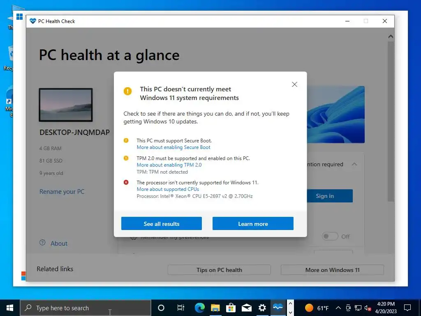Click the taskbar overflow up arrow
Image resolution: width=421 pixels, height=316 pixels.
(x=290, y=304)
